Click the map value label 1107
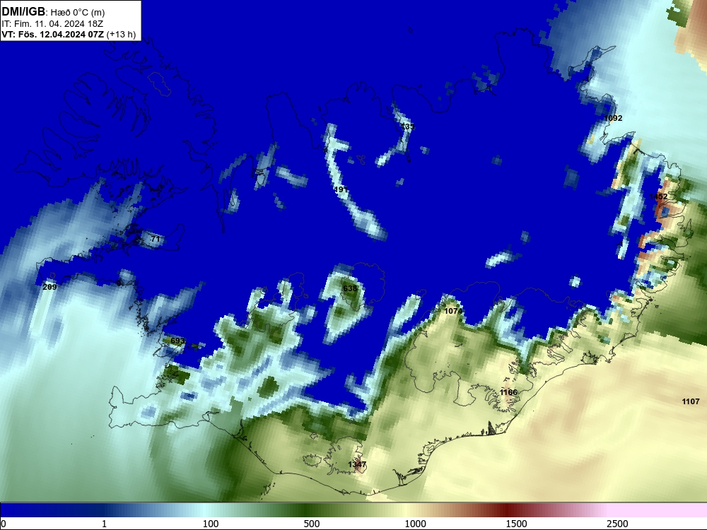707x530 pixels. click(691, 401)
